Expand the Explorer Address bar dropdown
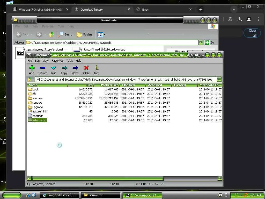The image size is (265, 199). (x=201, y=42)
